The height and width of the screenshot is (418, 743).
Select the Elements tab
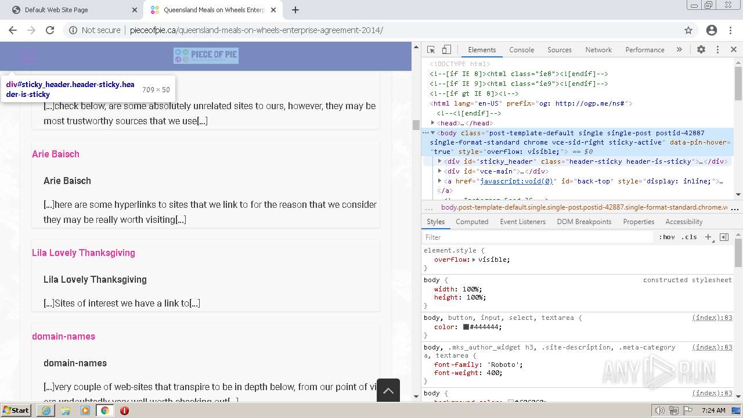482,50
